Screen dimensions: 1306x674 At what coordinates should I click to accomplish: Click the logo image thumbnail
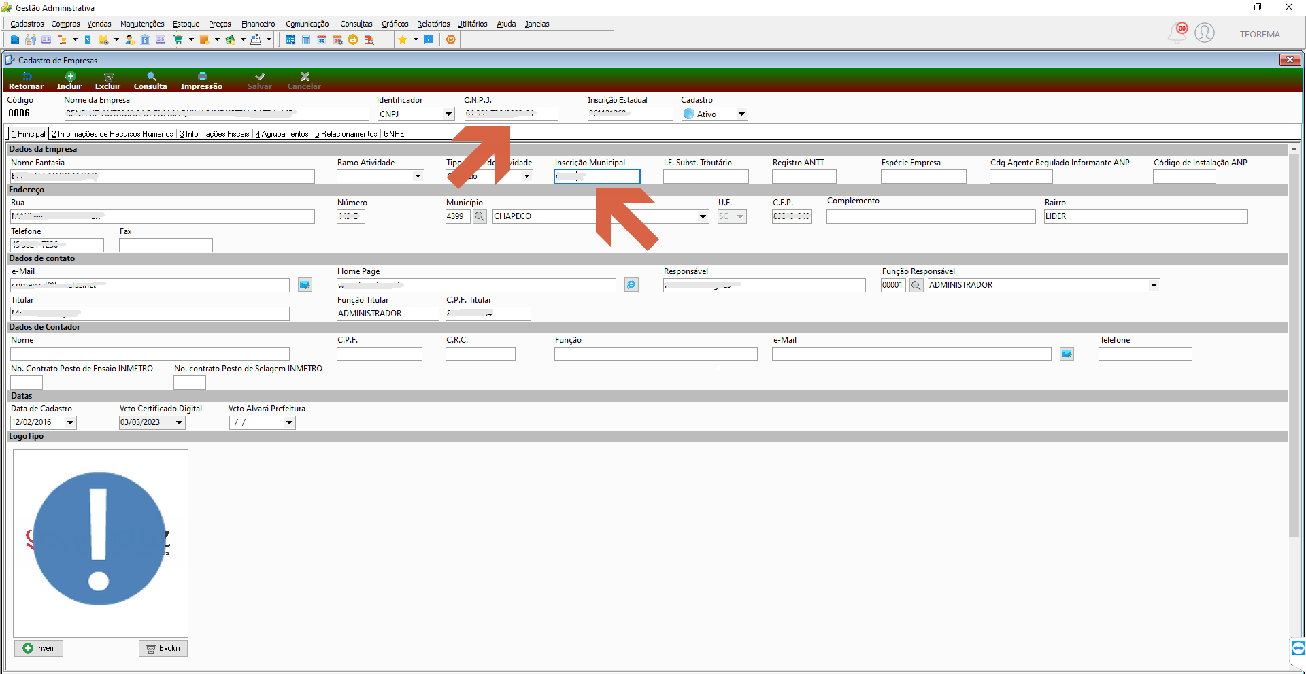click(101, 543)
